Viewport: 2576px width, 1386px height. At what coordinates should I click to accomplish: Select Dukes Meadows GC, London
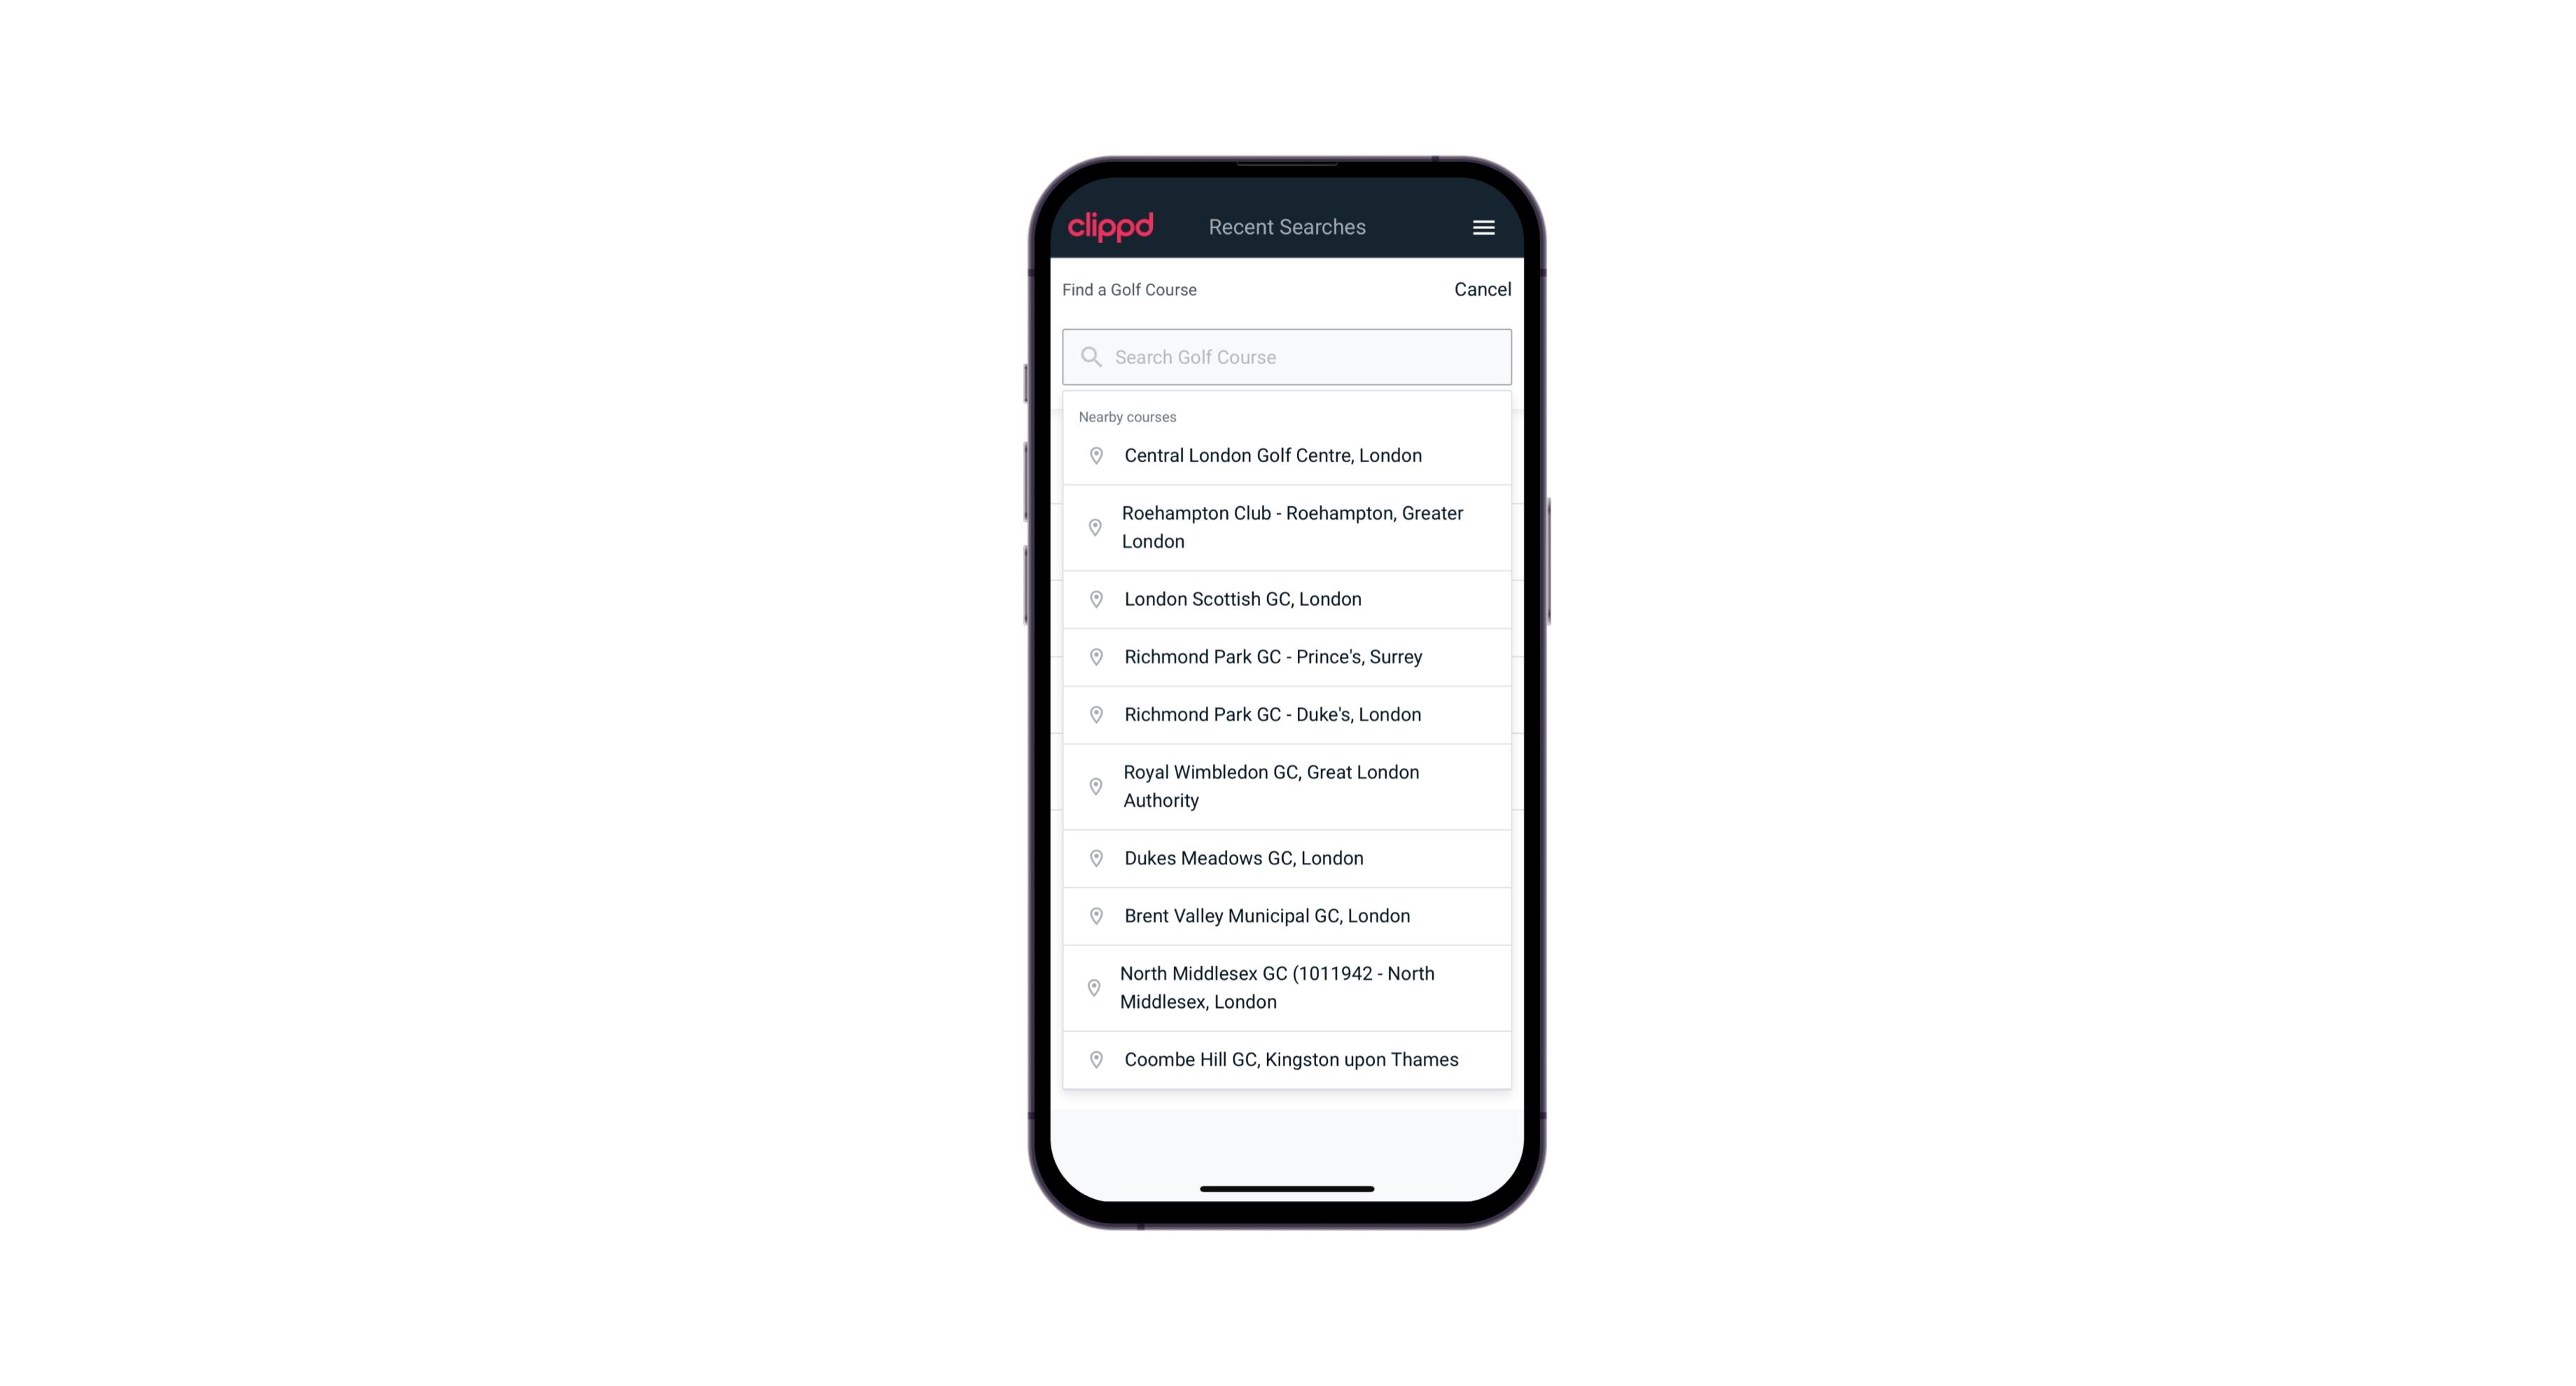tap(1288, 857)
